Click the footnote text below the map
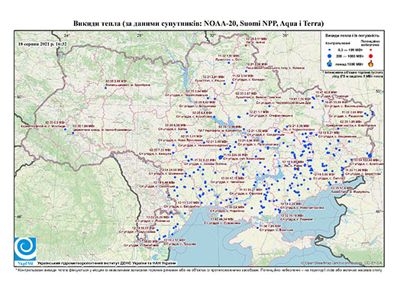Image resolution: width=397 pixels, height=281 pixels. click(198, 270)
